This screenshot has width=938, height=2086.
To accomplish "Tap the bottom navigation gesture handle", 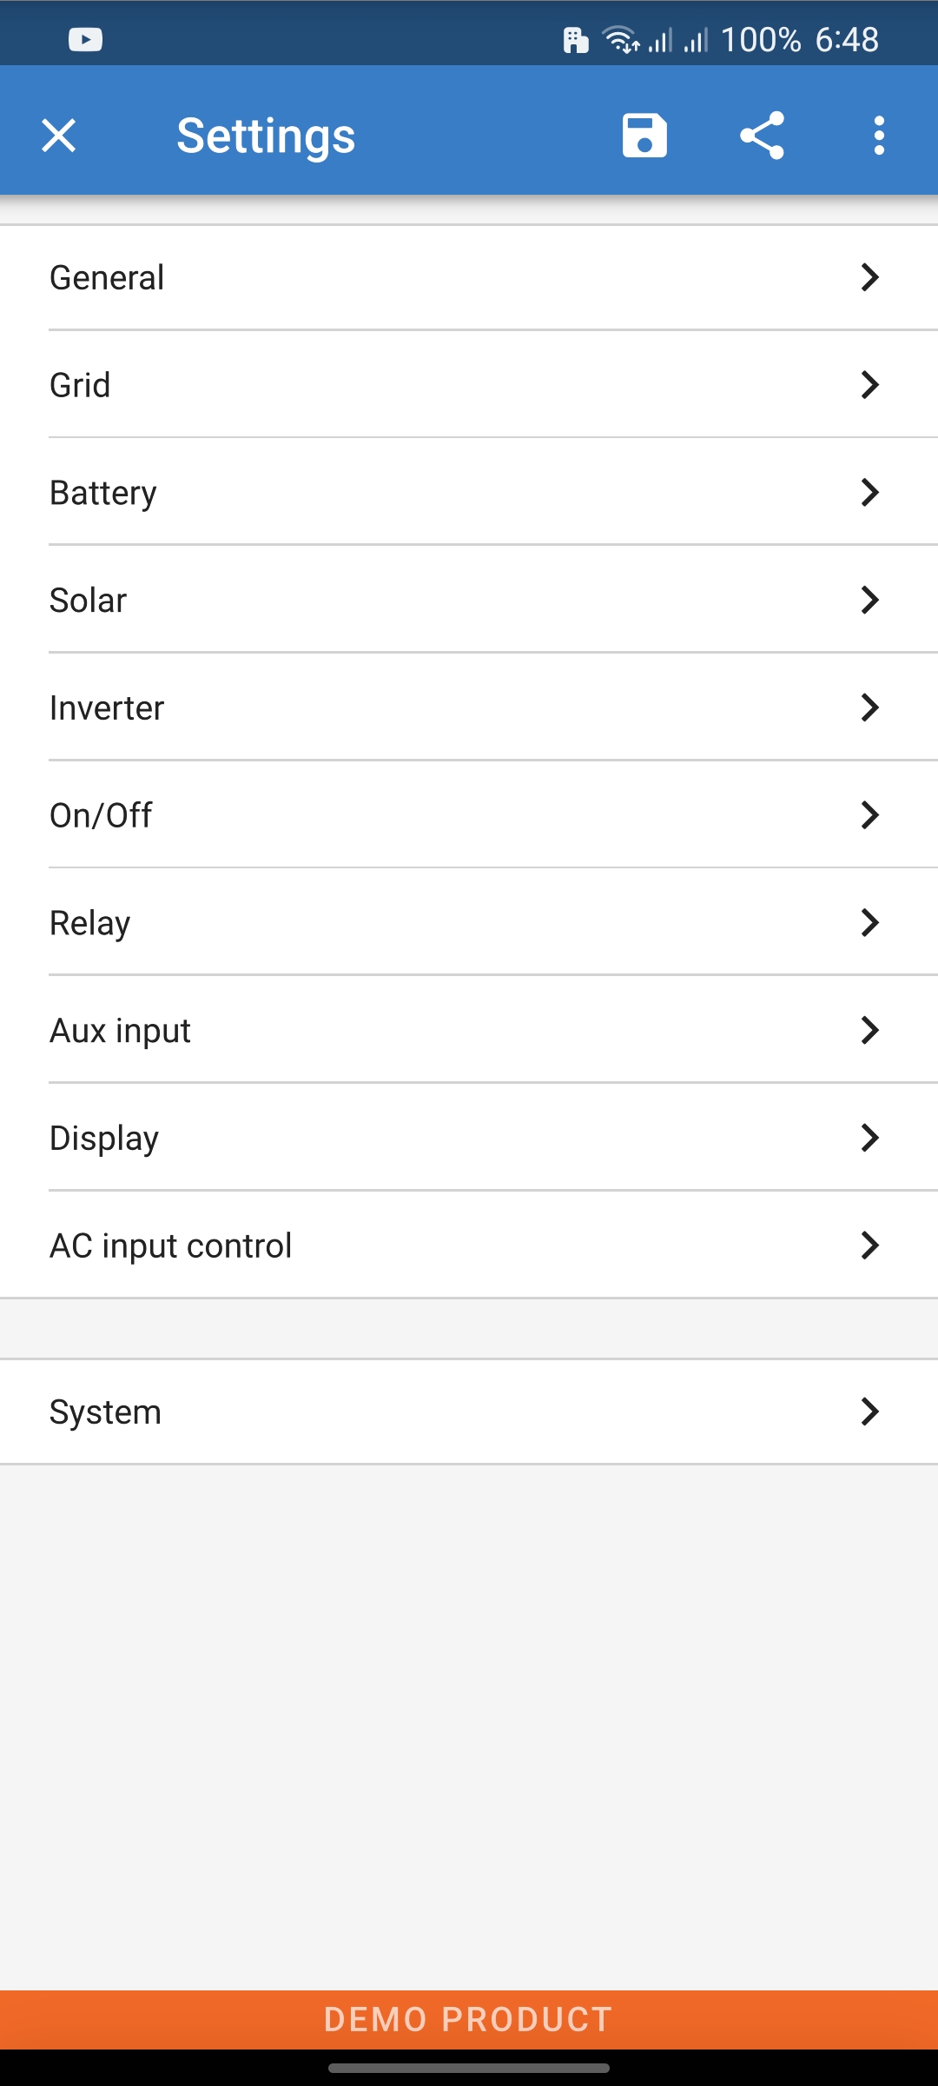I will (469, 2069).
